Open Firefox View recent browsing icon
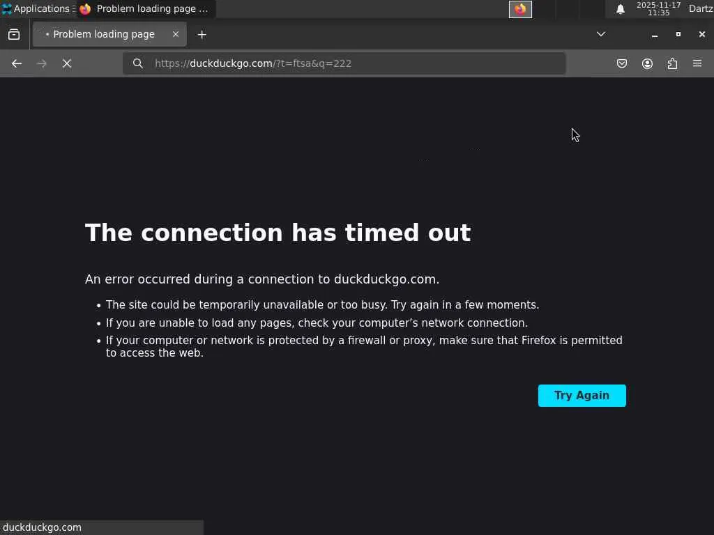 click(14, 35)
